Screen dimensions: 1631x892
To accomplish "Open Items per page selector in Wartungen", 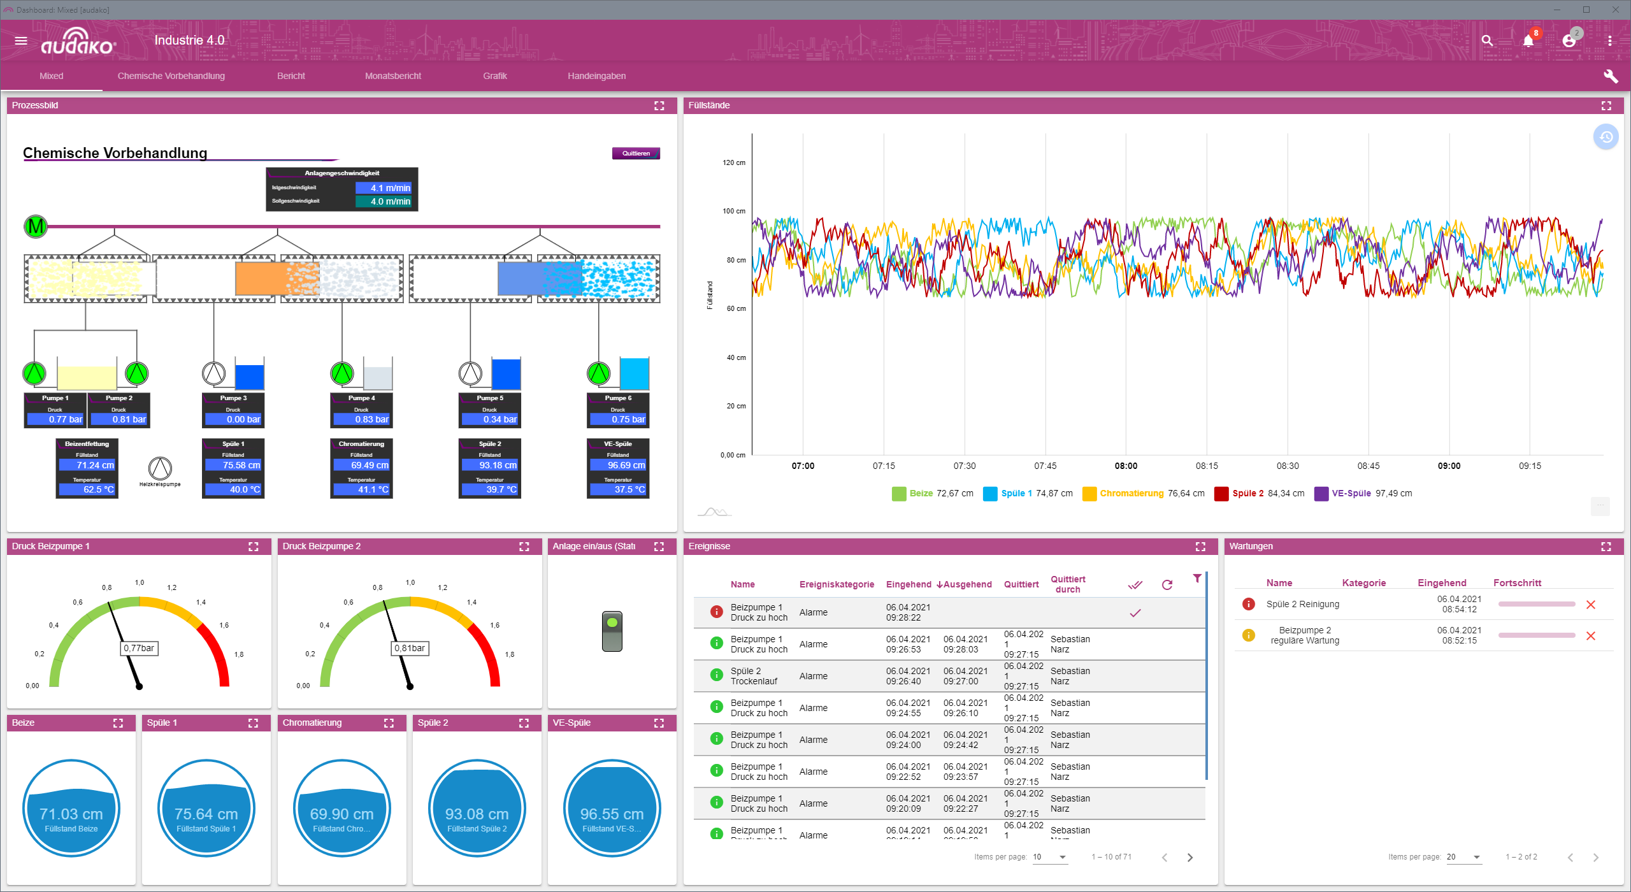I will pos(1464,857).
